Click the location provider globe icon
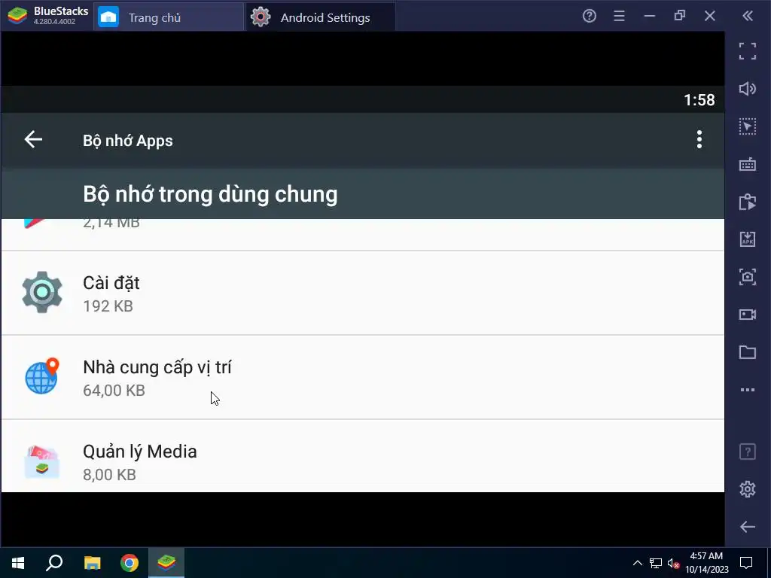771x578 pixels. [42, 376]
